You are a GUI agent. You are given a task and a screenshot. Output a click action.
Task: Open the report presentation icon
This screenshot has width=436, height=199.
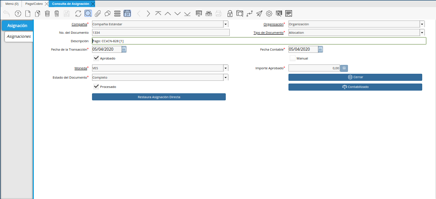(199, 14)
